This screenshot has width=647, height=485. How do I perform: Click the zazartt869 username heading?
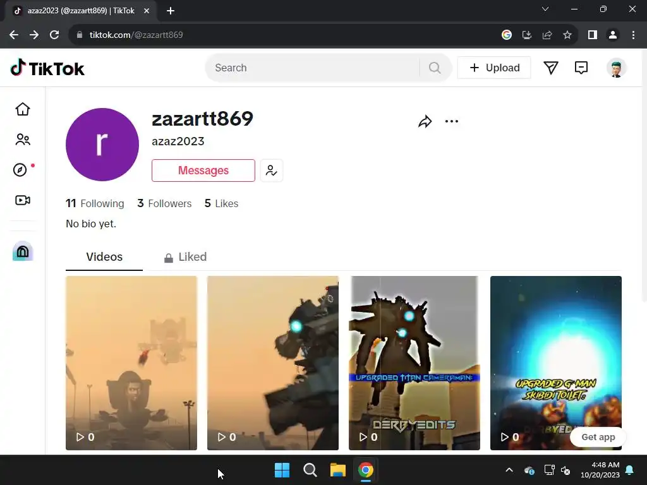[202, 119]
